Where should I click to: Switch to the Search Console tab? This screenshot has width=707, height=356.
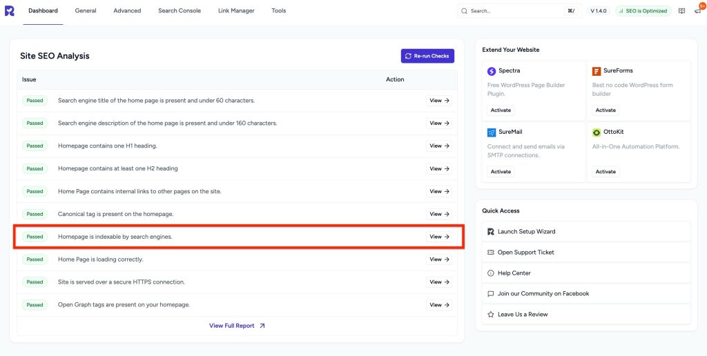tap(180, 11)
